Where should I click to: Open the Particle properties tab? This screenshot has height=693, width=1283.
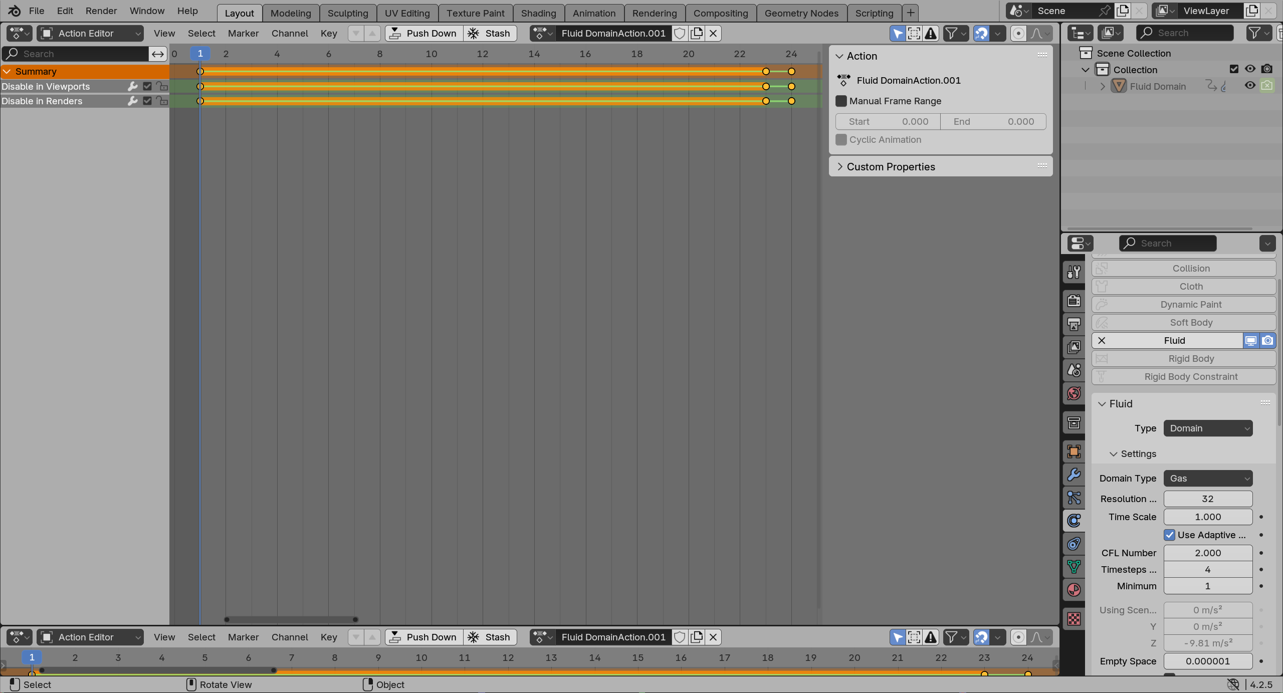point(1074,498)
